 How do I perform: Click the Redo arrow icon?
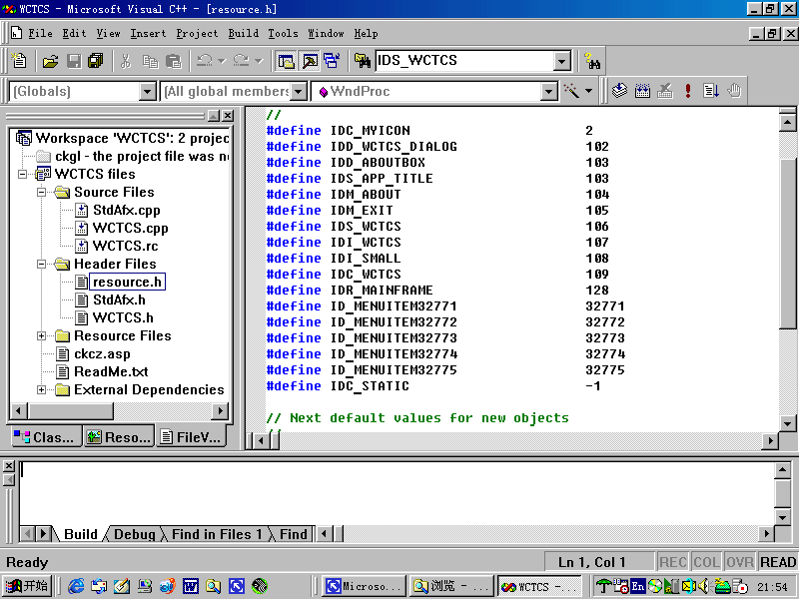click(242, 61)
